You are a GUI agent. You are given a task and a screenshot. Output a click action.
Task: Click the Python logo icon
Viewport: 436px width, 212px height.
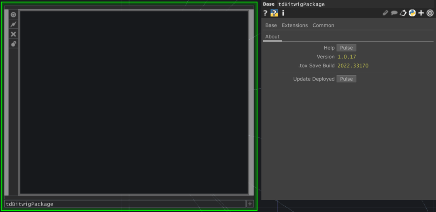pos(412,13)
